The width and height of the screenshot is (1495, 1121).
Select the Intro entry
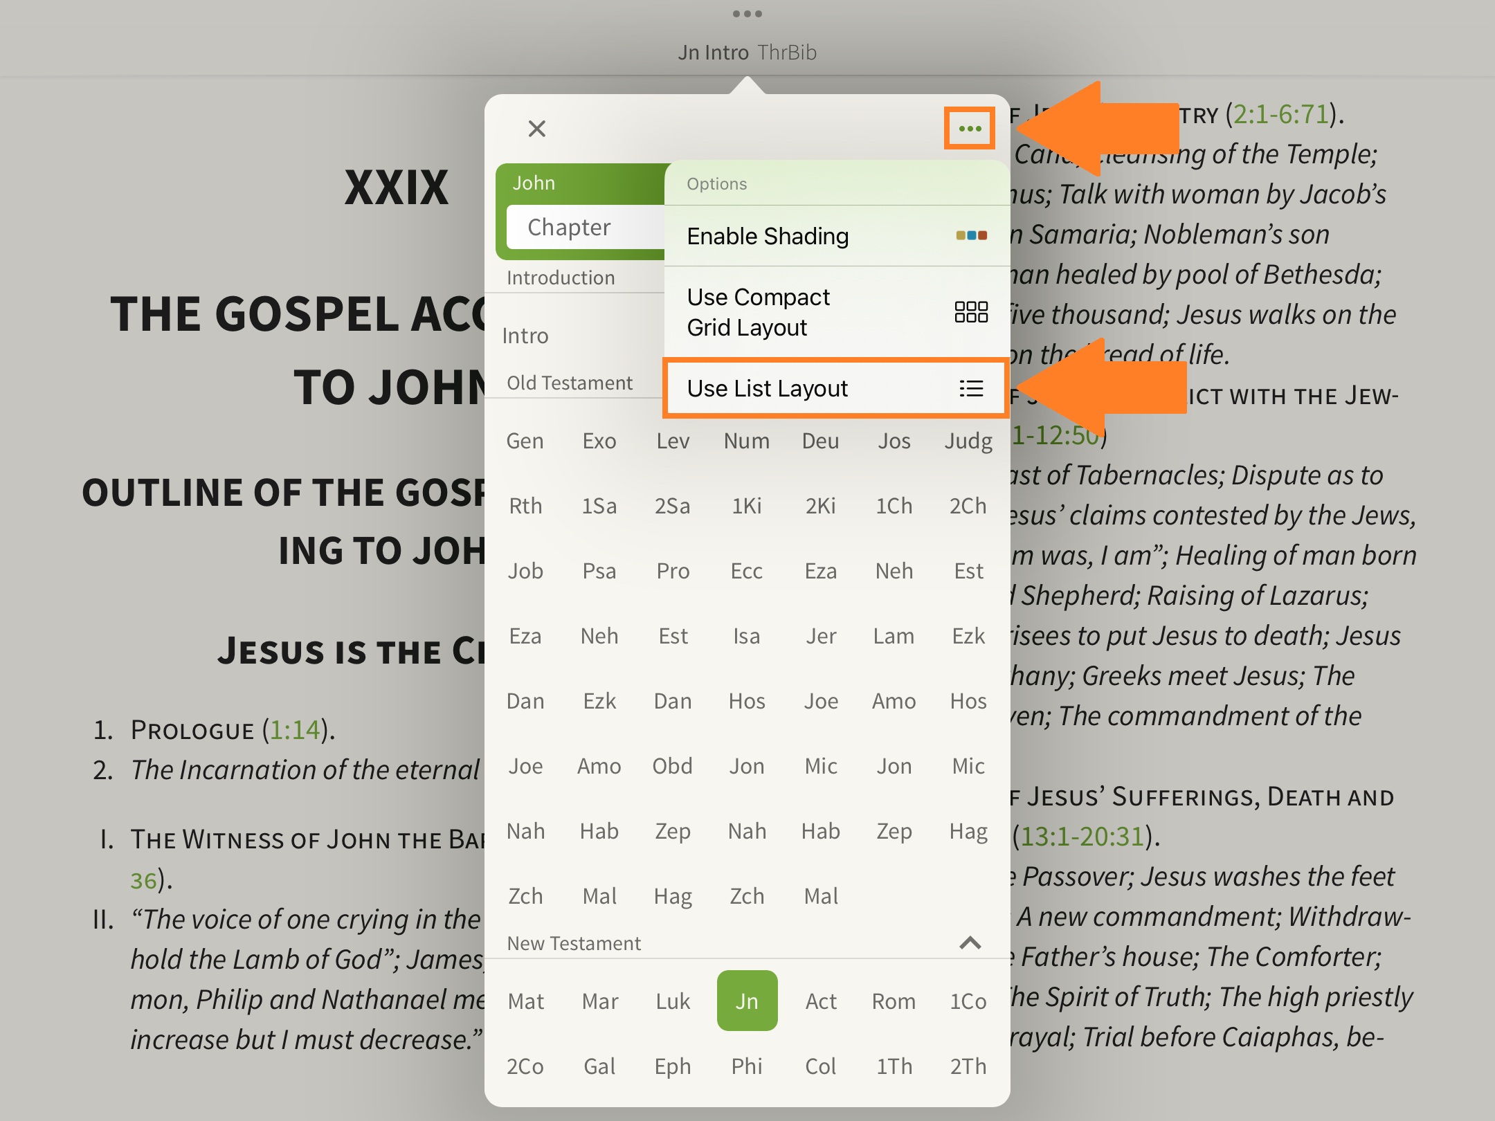[x=525, y=336]
